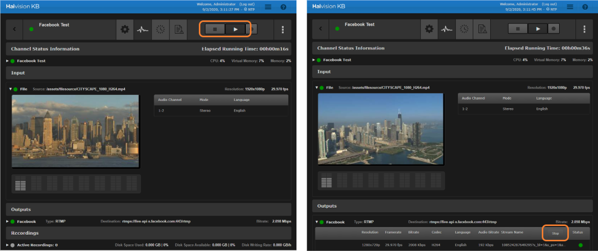
Task: Open the log document warning icon in right screenshot
Action: click(481, 30)
